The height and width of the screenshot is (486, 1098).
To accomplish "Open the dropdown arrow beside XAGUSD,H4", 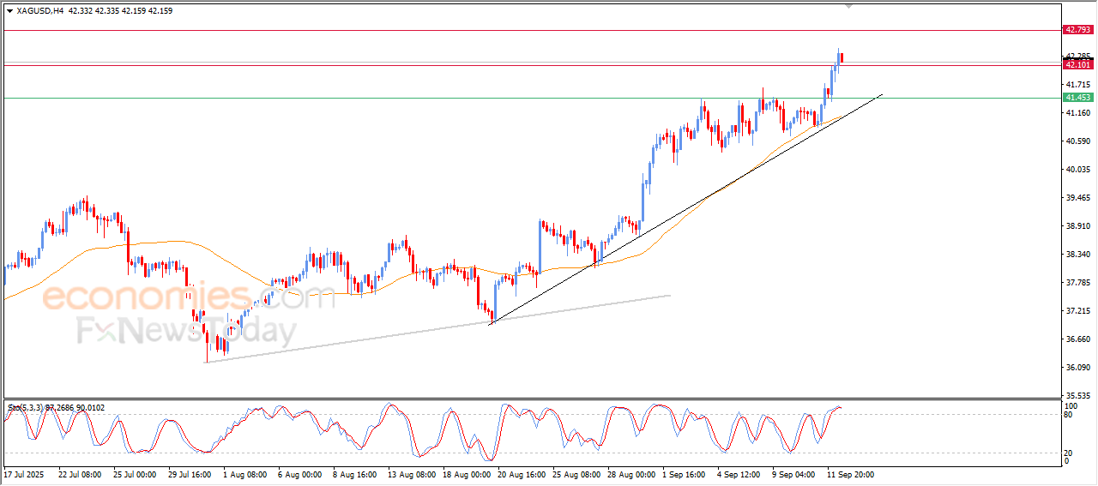I will 9,11.
